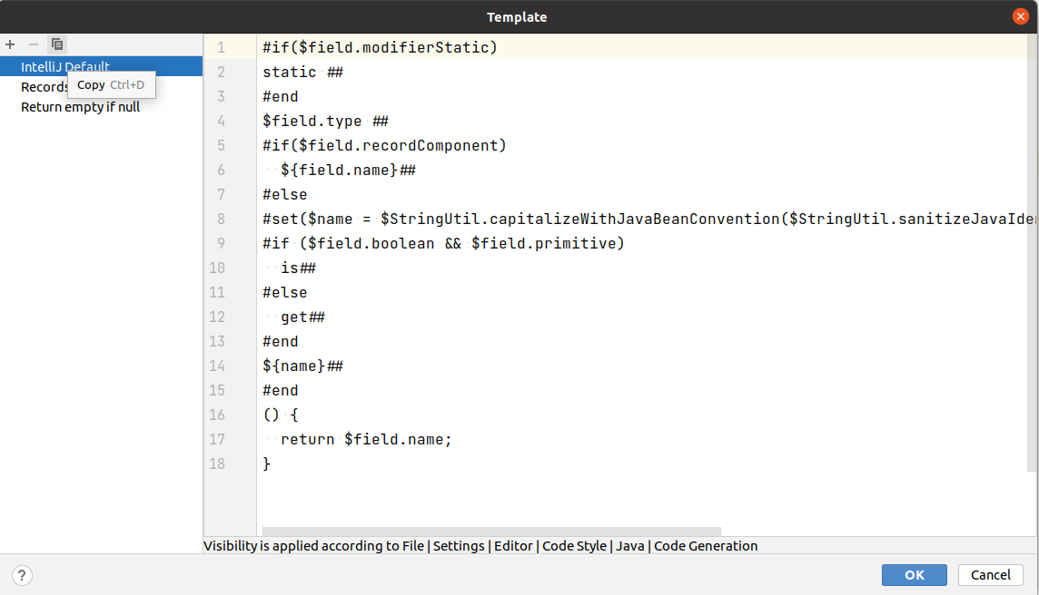
Task: Confirm the template changes with OK
Action: (914, 574)
